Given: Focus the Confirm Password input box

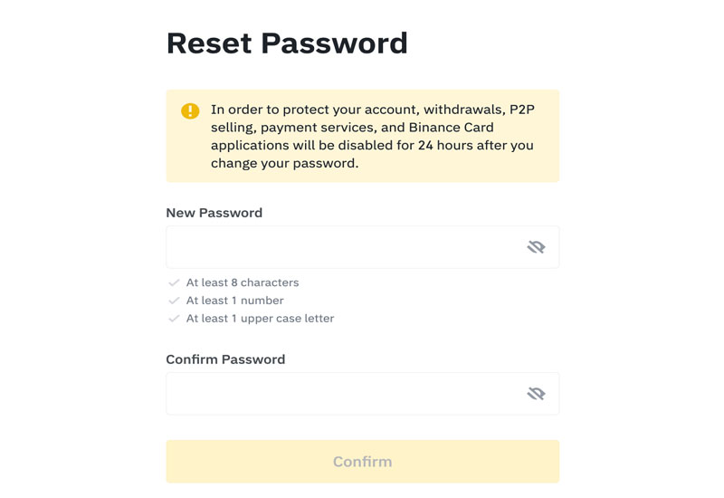Looking at the screenshot, I should click(x=344, y=394).
